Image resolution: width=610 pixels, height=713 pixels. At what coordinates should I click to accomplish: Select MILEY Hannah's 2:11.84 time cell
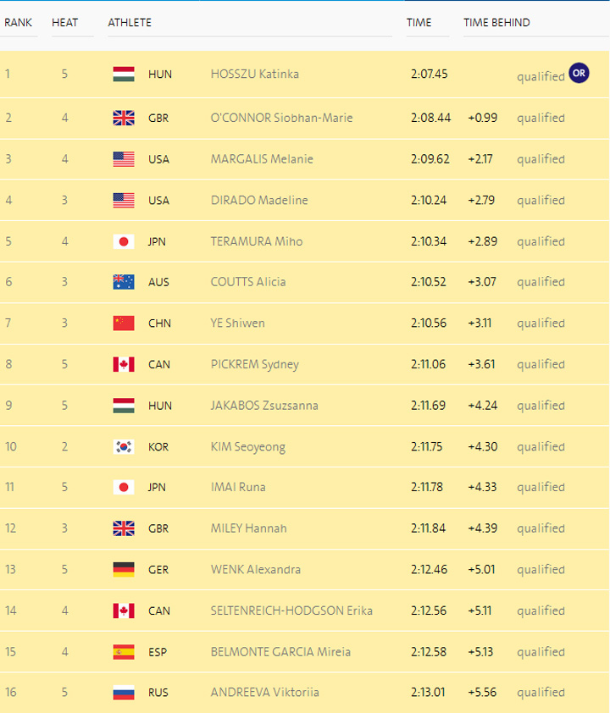coord(430,528)
